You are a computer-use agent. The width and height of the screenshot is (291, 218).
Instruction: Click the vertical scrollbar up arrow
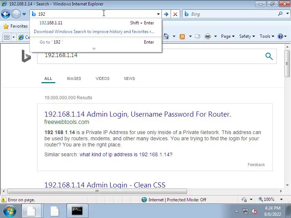tap(287, 47)
